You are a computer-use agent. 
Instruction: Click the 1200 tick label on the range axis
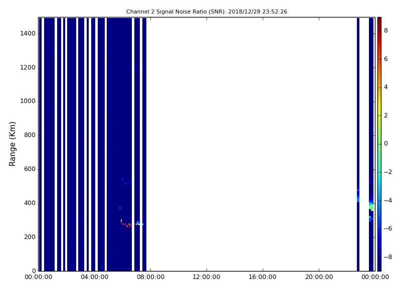[28, 67]
